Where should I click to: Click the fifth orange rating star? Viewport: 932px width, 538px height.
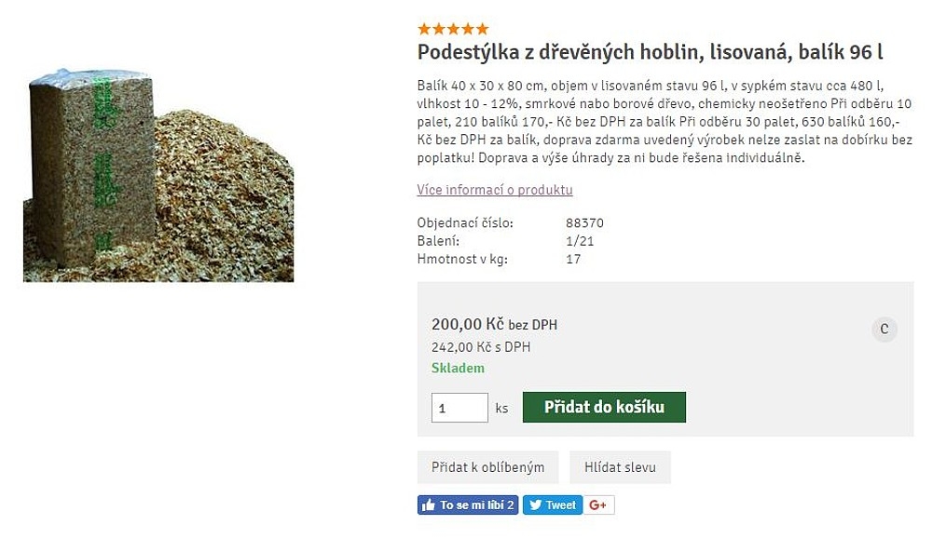coord(482,29)
